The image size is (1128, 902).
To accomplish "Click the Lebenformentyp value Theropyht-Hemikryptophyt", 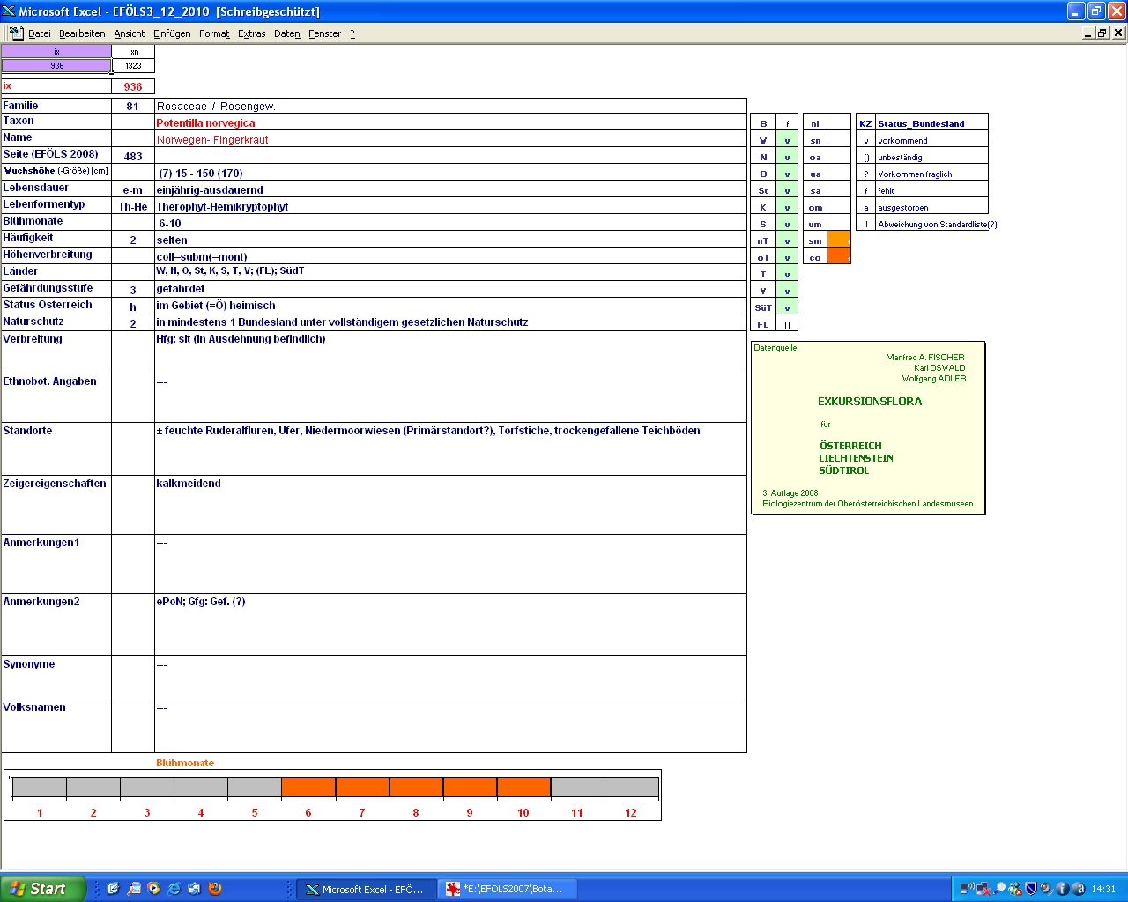I will (x=222, y=207).
